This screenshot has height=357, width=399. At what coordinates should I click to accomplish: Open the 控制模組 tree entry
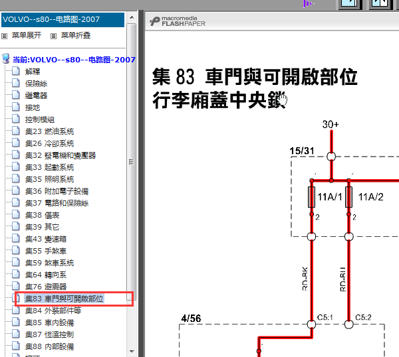tap(40, 119)
